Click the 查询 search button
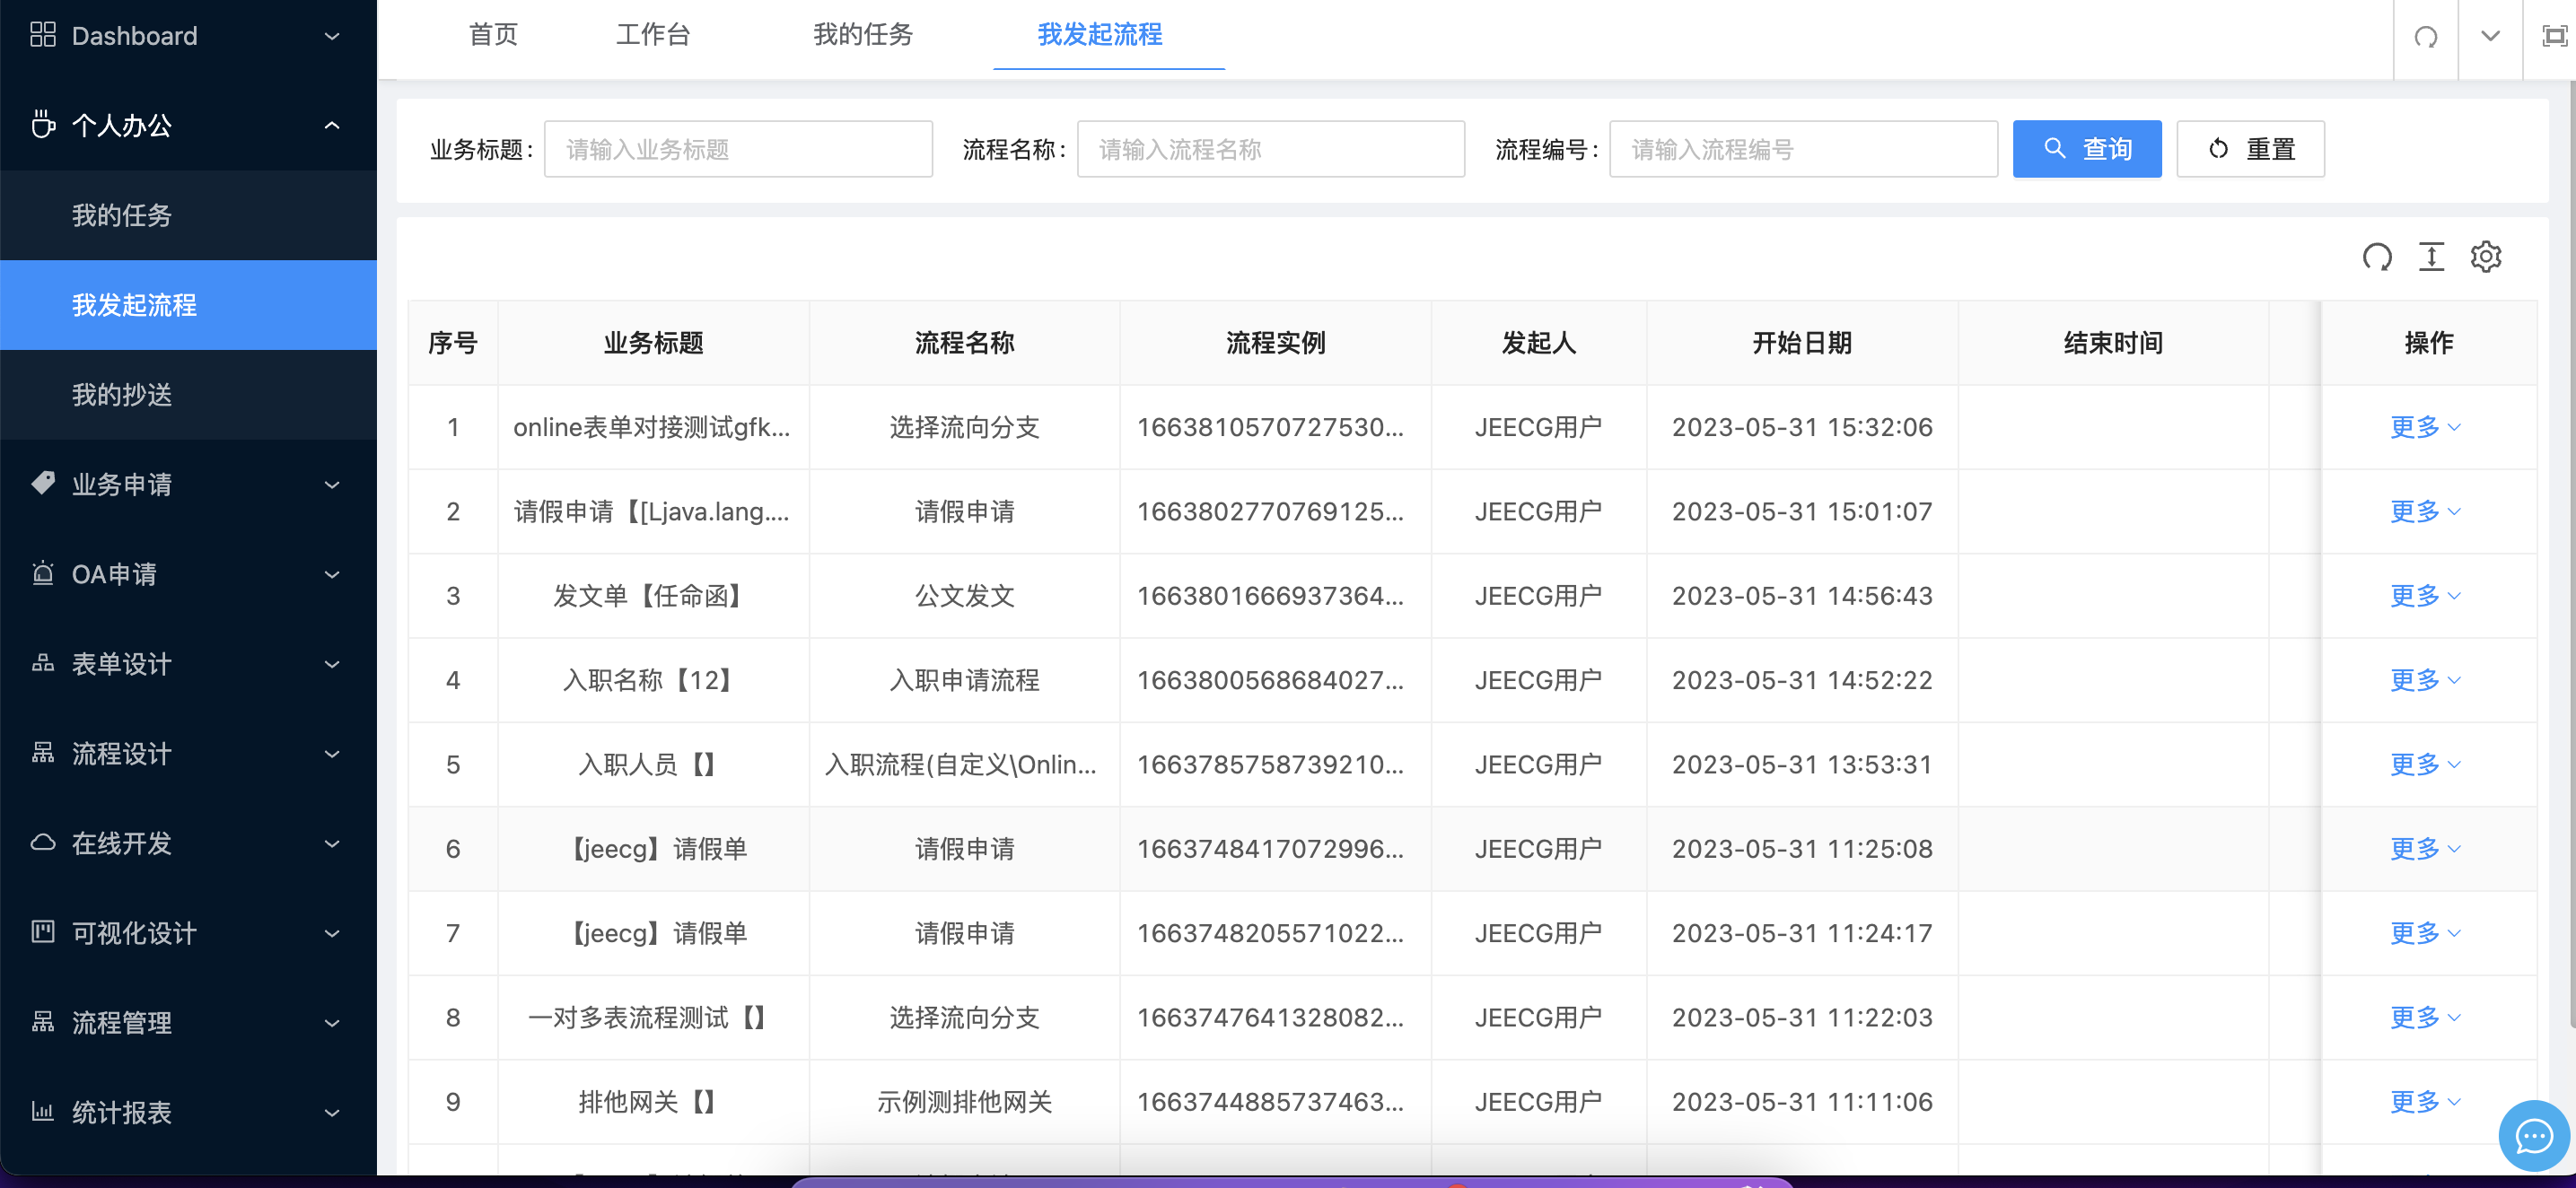The height and width of the screenshot is (1188, 2576). click(2086, 149)
